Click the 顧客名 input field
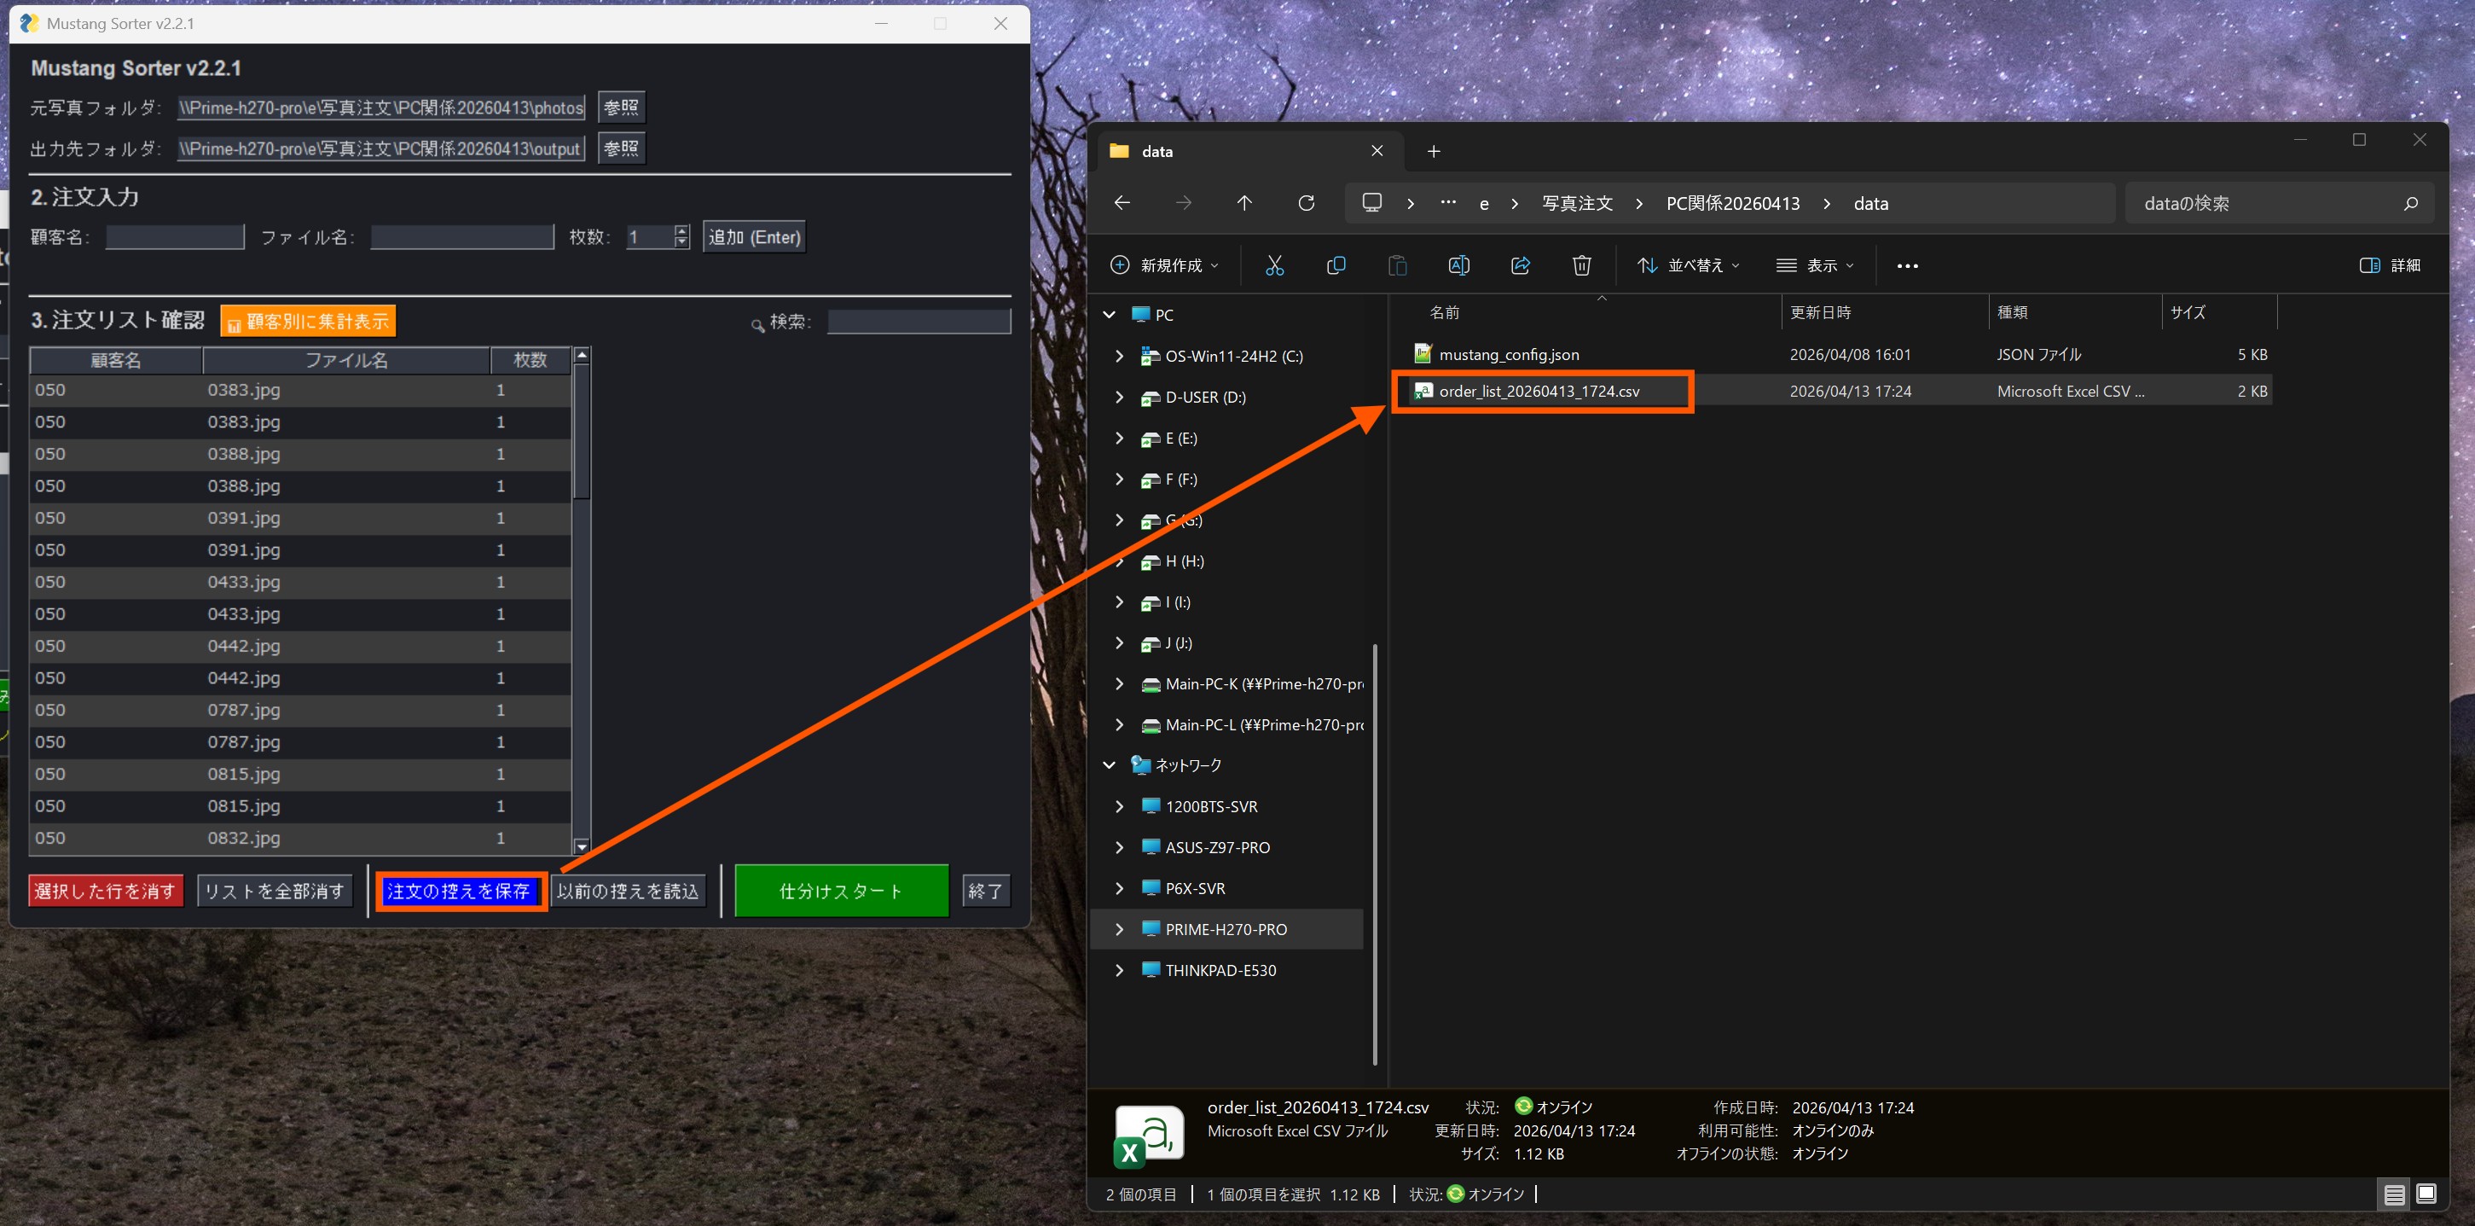2475x1226 pixels. [175, 237]
